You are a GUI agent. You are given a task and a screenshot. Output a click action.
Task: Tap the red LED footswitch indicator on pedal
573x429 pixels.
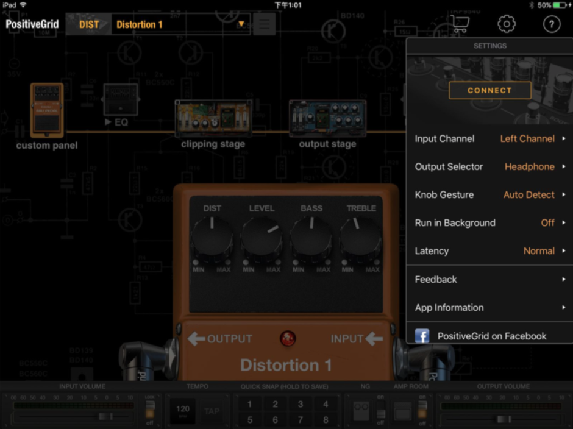(288, 338)
